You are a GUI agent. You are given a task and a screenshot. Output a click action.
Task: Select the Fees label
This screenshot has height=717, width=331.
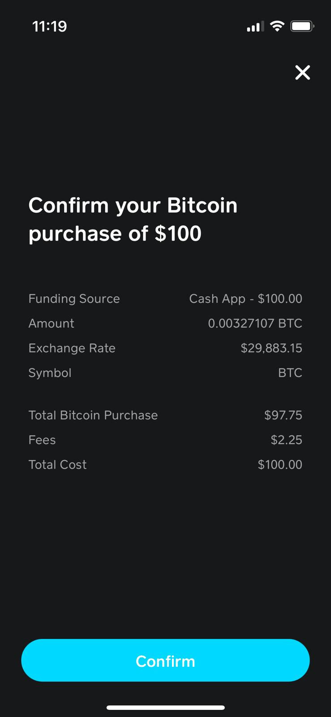pyautogui.click(x=42, y=440)
